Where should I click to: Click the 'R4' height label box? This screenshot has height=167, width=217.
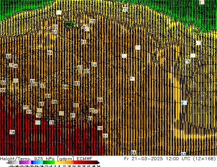click(50, 52)
